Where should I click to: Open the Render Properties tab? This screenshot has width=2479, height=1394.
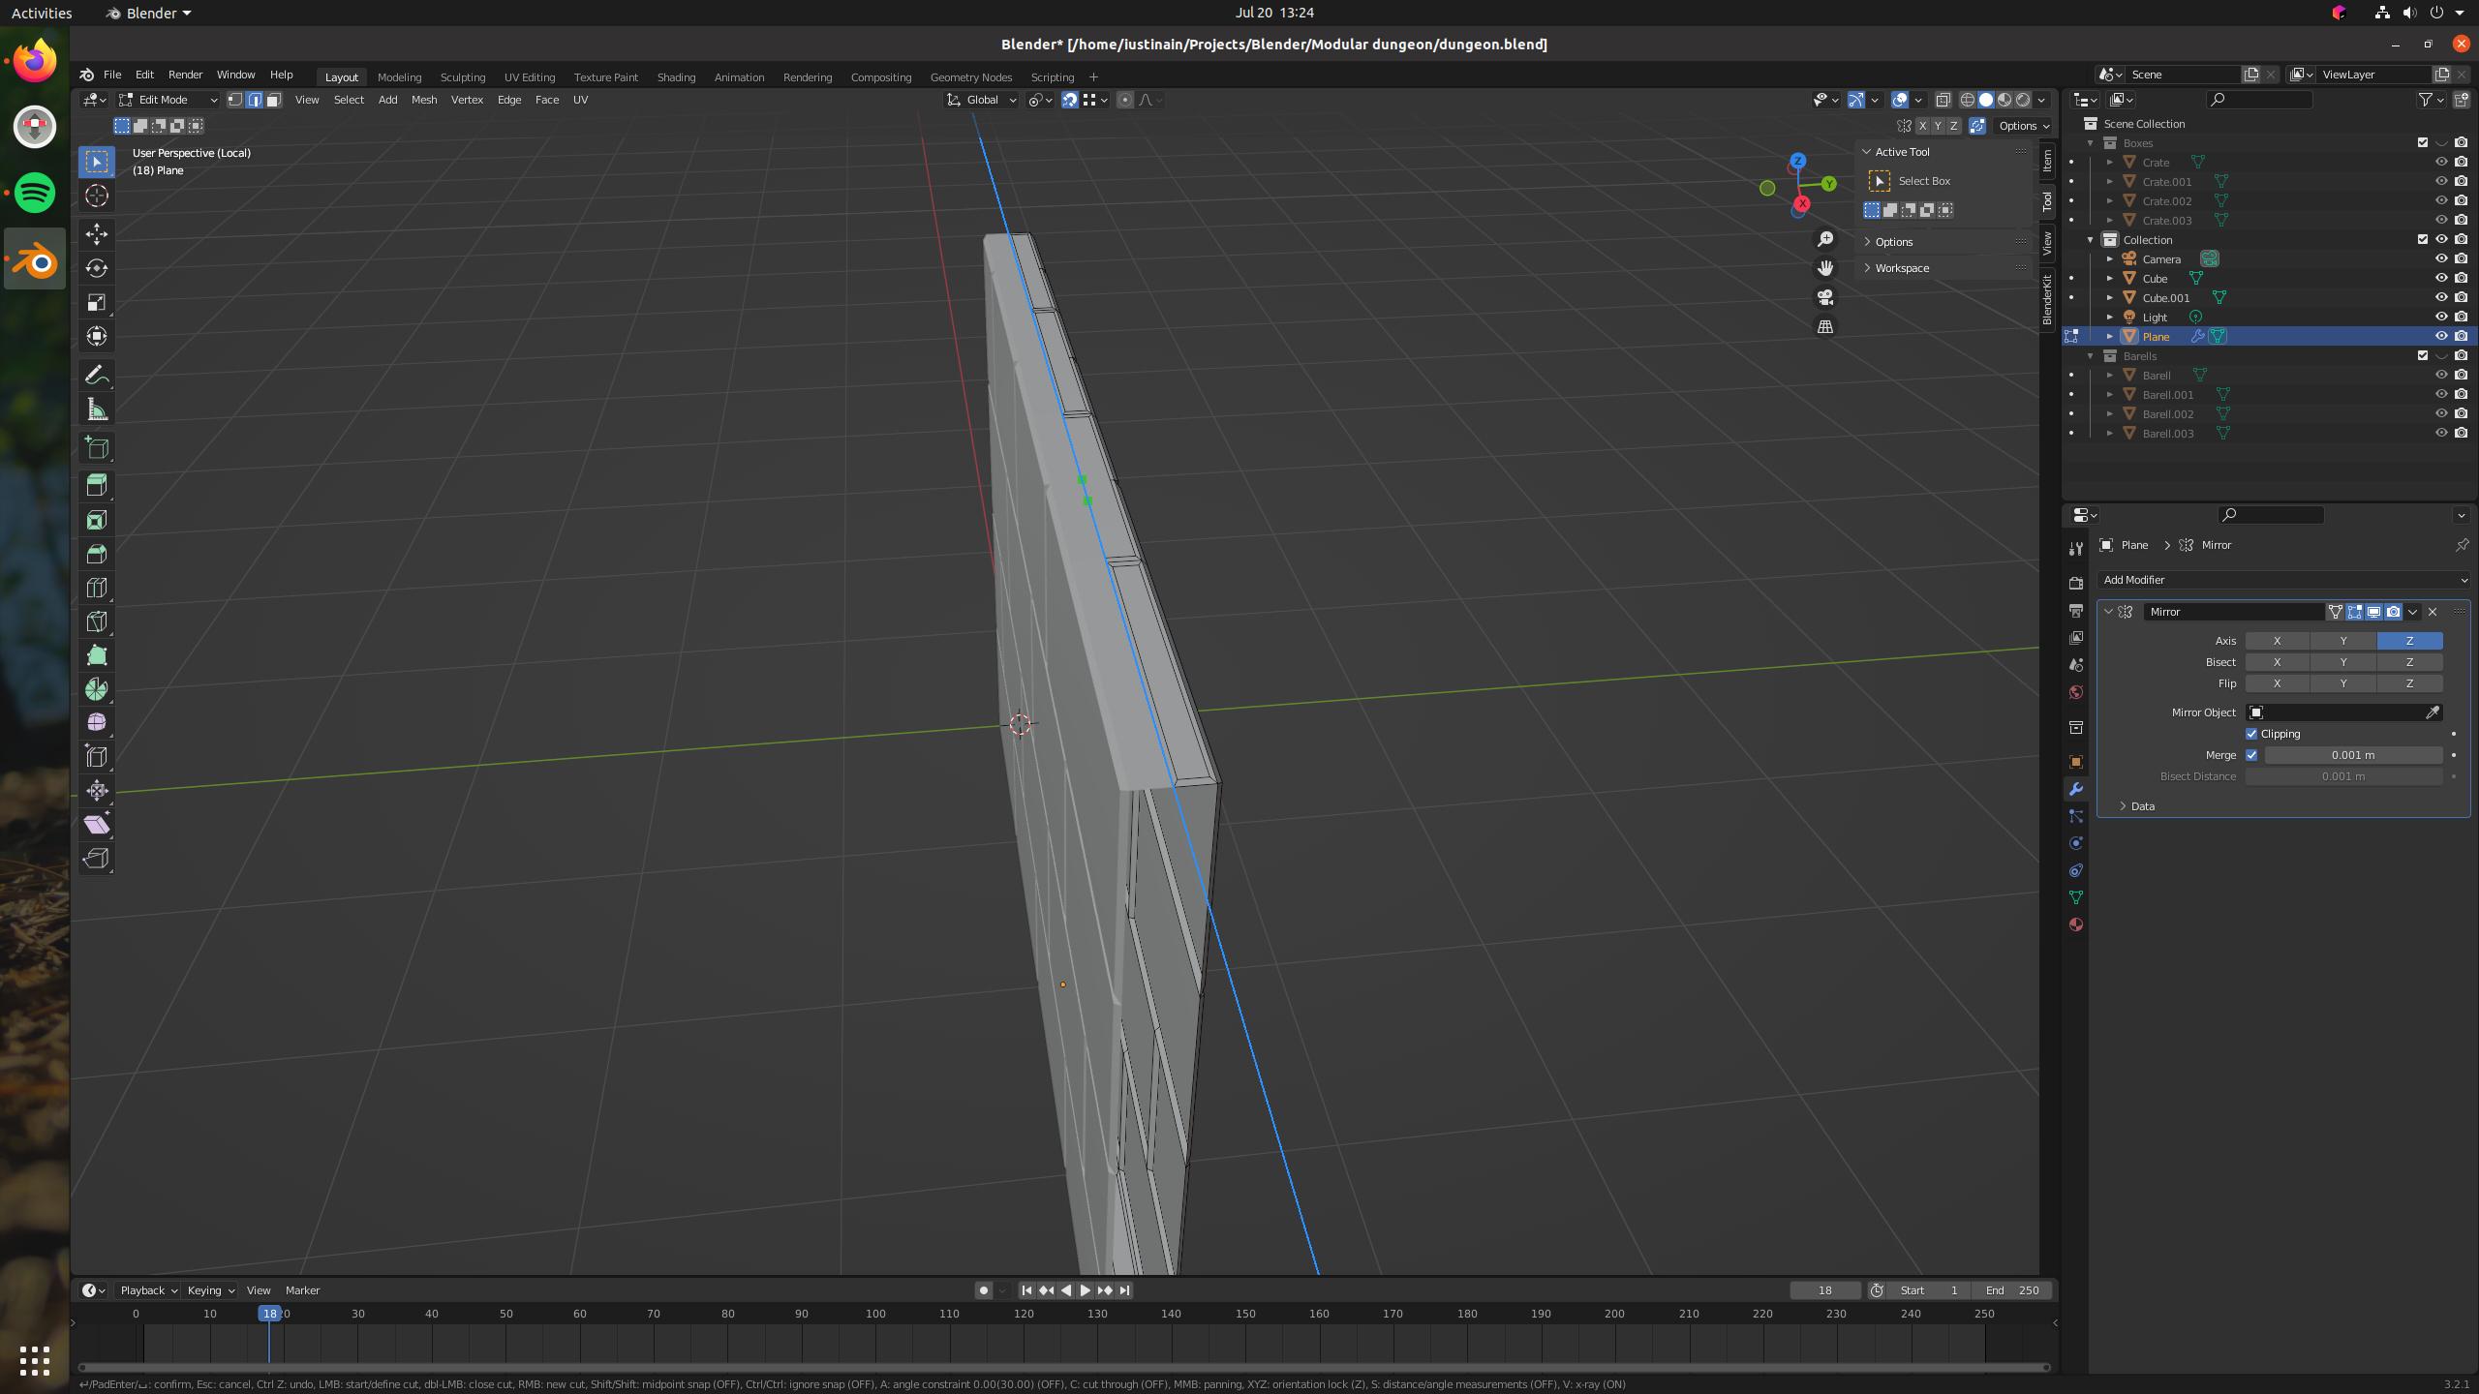pyautogui.click(x=2075, y=583)
